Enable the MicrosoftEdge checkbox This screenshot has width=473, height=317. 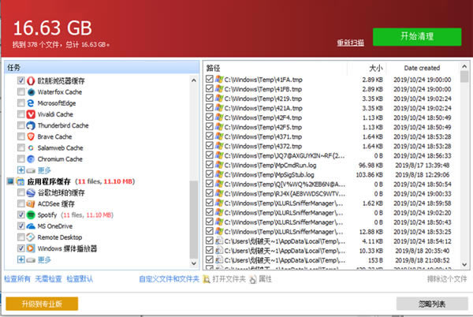point(20,103)
